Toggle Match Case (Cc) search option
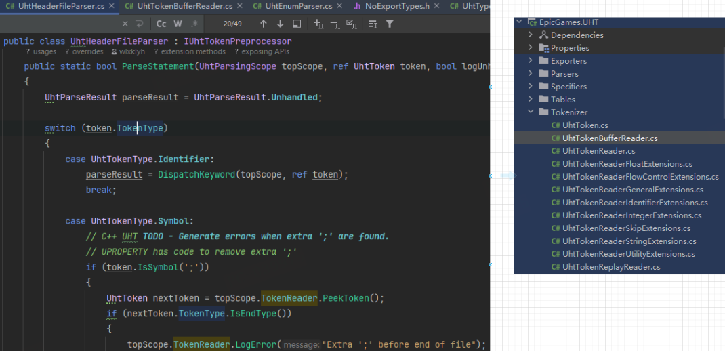This screenshot has width=725, height=351. click(161, 24)
